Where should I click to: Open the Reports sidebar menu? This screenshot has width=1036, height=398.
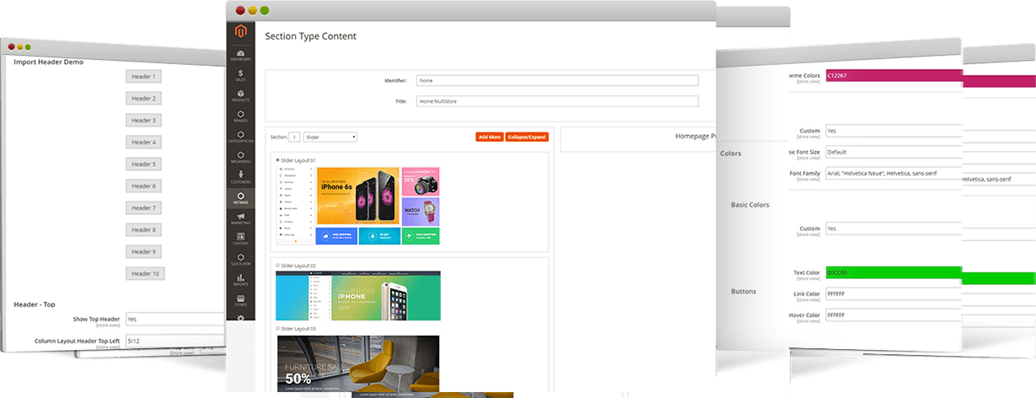pos(241,279)
